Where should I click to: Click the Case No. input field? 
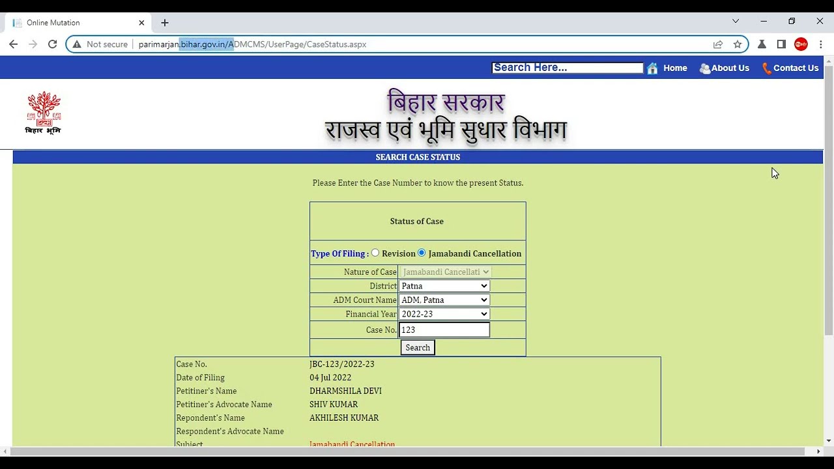click(444, 330)
